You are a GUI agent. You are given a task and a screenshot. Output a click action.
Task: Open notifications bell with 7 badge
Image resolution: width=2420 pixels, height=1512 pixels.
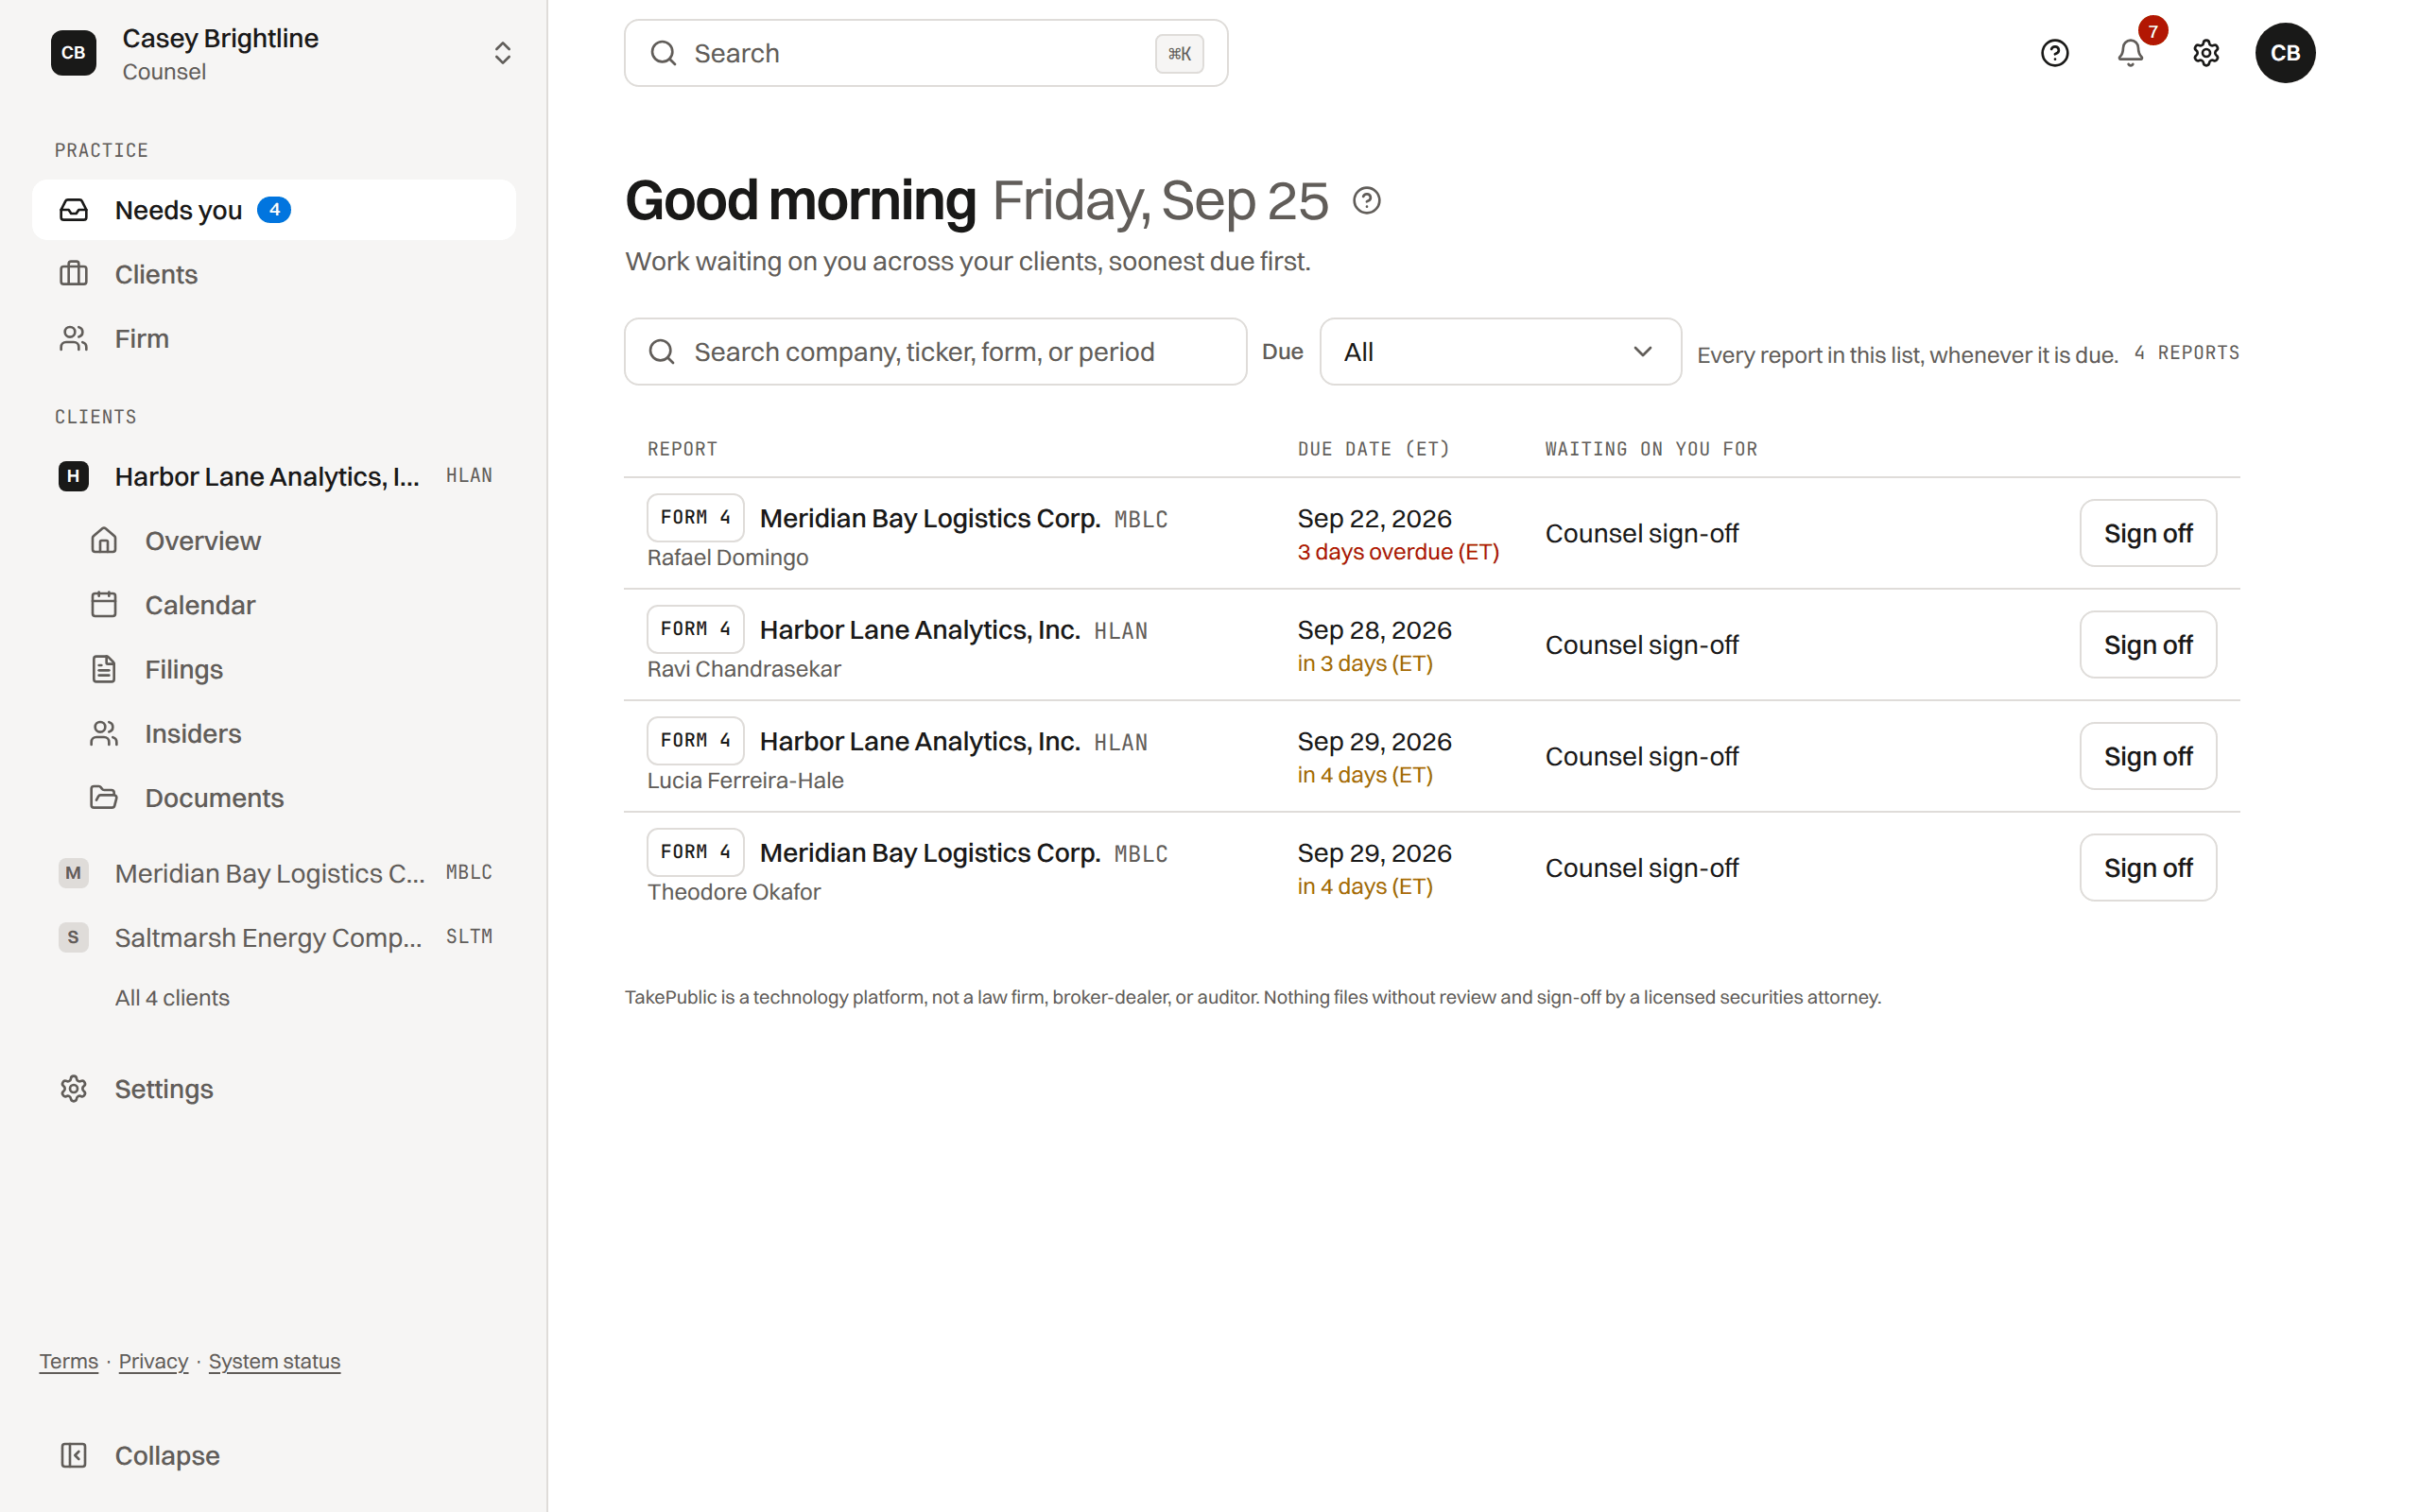(2130, 53)
